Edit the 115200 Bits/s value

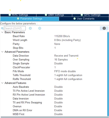(62, 36)
